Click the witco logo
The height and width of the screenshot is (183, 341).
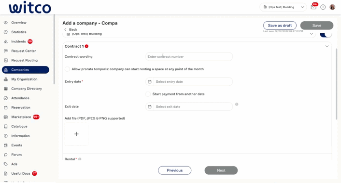[30, 8]
